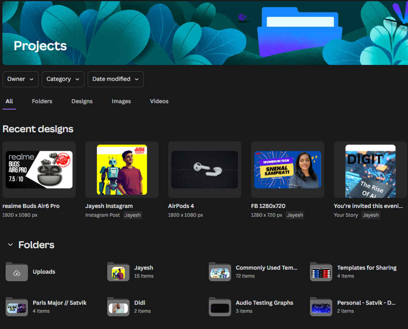Open the Jayesh folder icon
Screen dimensions: 408x329
(118, 272)
